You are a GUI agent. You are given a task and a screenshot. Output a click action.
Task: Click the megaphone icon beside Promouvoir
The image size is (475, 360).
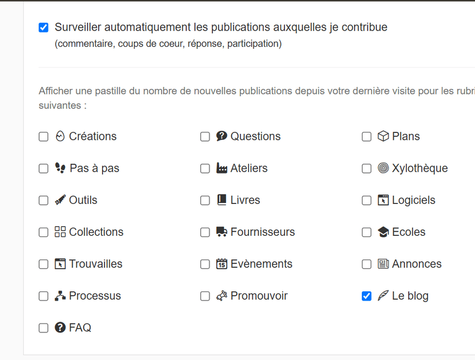tap(221, 296)
